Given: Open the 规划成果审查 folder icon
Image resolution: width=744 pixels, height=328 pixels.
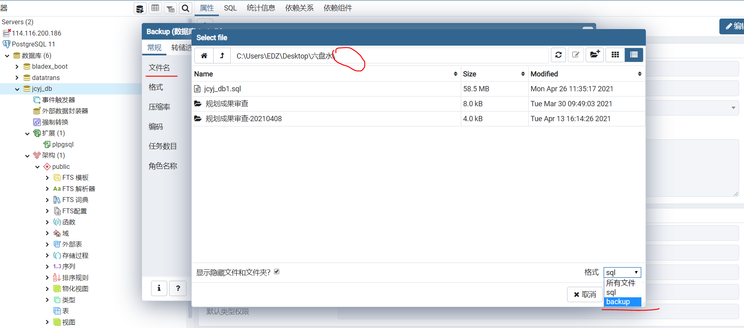Looking at the screenshot, I should coord(198,104).
